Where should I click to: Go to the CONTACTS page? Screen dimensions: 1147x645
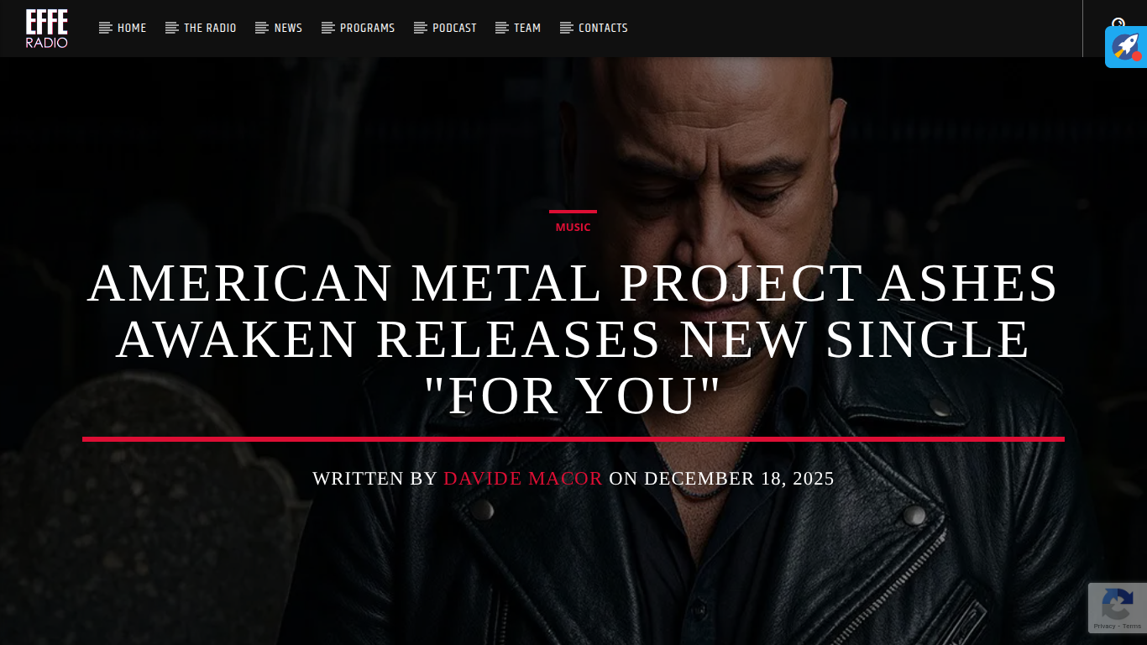[603, 28]
